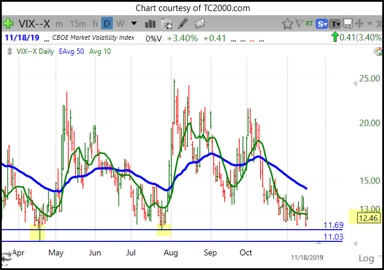Click the Aug month axis label
The width and height of the screenshot is (384, 270).
click(x=171, y=253)
